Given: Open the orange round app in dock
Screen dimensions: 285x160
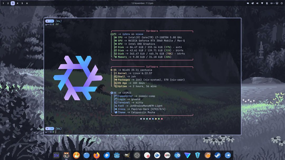Looking at the screenshot, I should [x=208, y=155].
